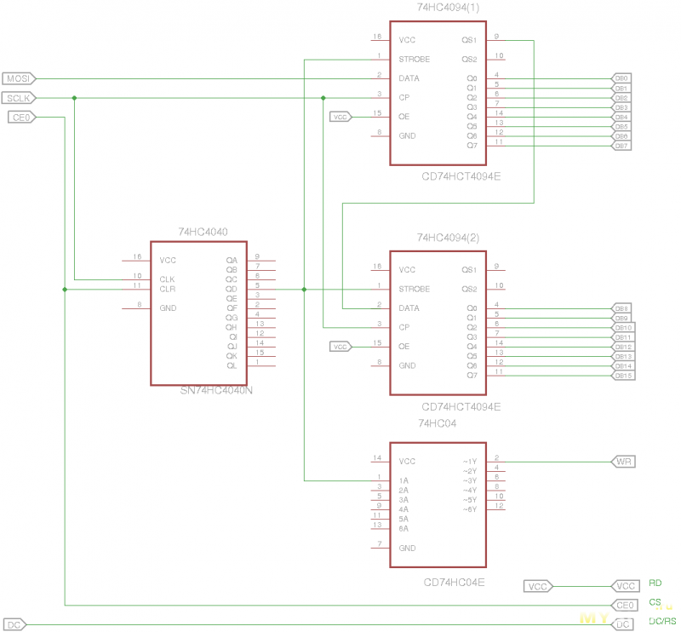The image size is (681, 632).
Task: Select the 6A input label on 74HC04
Action: [x=403, y=529]
